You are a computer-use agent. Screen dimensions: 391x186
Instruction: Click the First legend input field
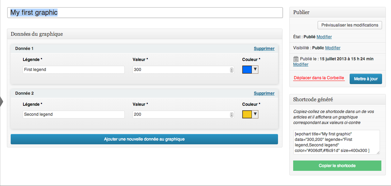[74, 70]
